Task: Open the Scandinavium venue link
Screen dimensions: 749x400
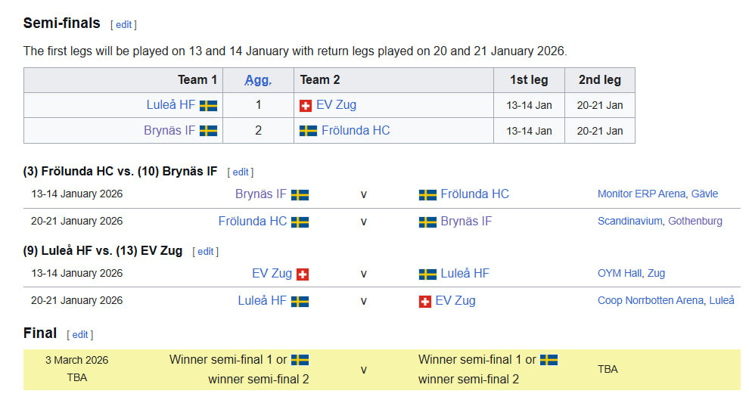Action: tap(629, 222)
